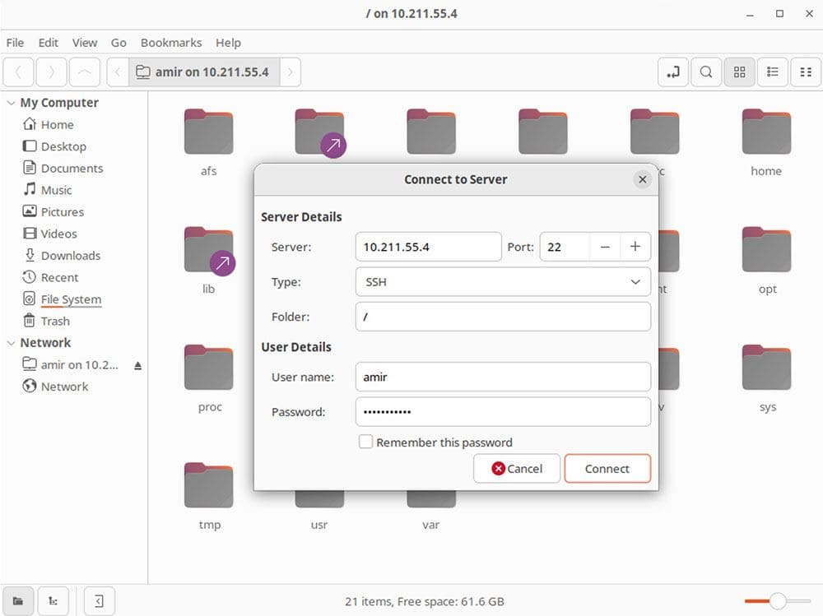Switch to compact view
This screenshot has width=823, height=616.
click(806, 72)
